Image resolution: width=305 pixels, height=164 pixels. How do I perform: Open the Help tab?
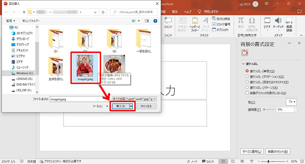click(x=187, y=11)
